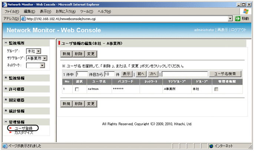
Task: Click the 表示 button in the paging bar
Action: (126, 74)
